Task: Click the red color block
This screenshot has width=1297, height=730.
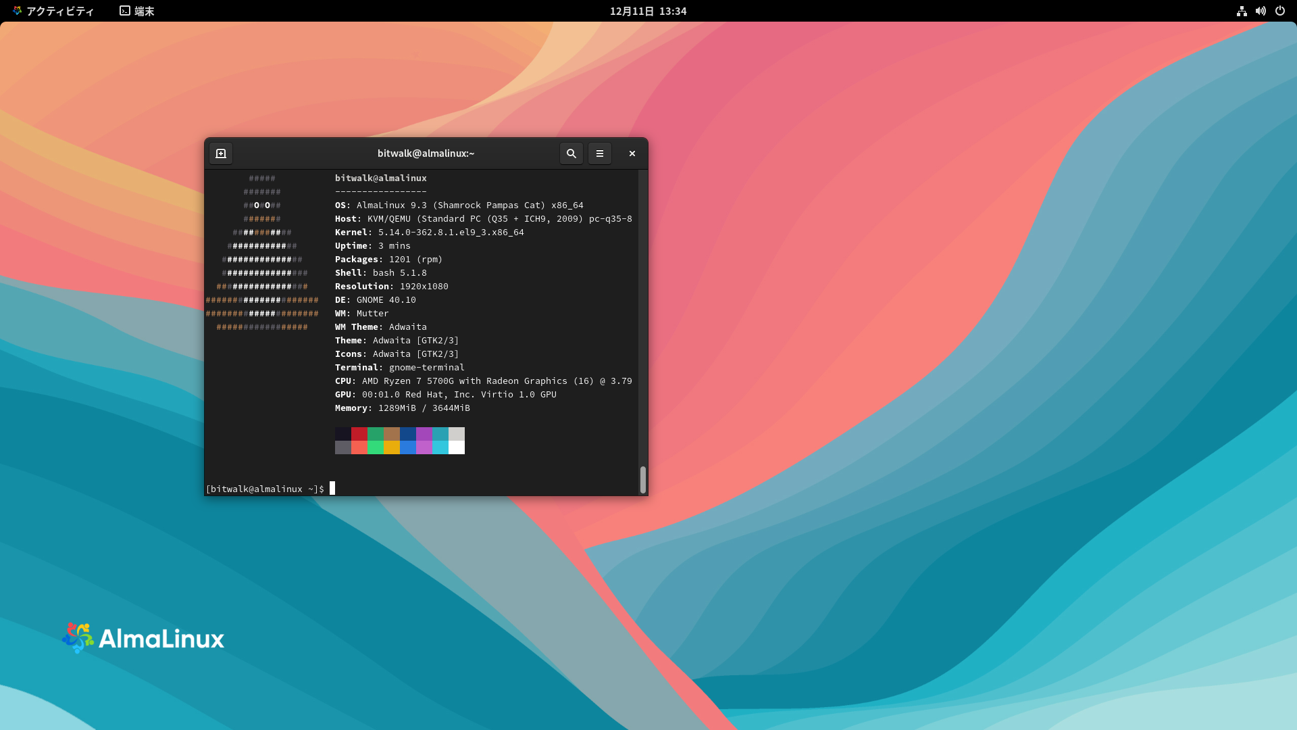Action: [x=359, y=434]
